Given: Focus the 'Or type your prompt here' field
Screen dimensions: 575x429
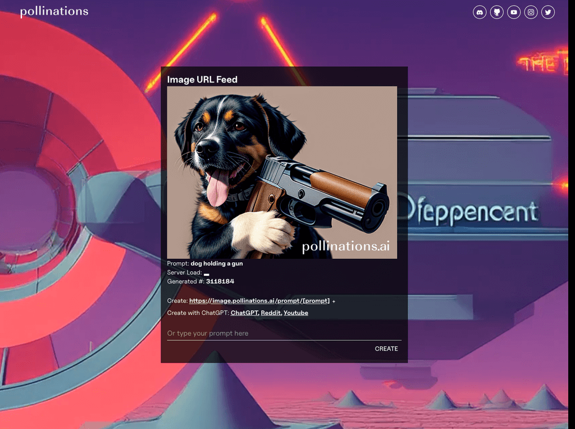Looking at the screenshot, I should tap(284, 334).
